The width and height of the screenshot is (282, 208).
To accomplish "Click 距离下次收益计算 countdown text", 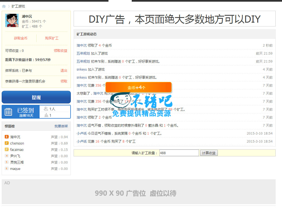I will [28, 60].
